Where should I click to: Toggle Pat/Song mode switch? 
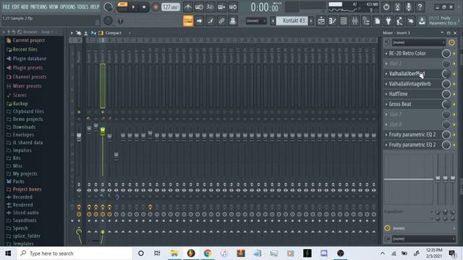coord(122,6)
